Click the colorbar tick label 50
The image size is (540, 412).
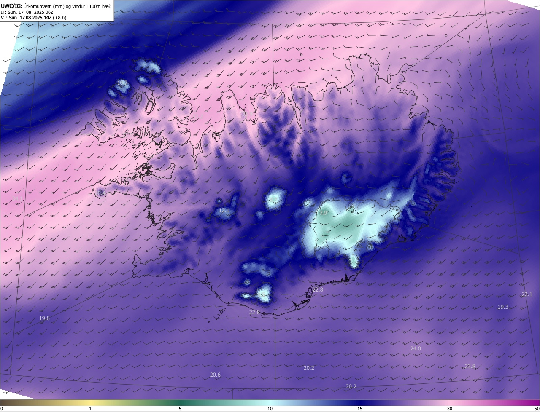point(537,409)
